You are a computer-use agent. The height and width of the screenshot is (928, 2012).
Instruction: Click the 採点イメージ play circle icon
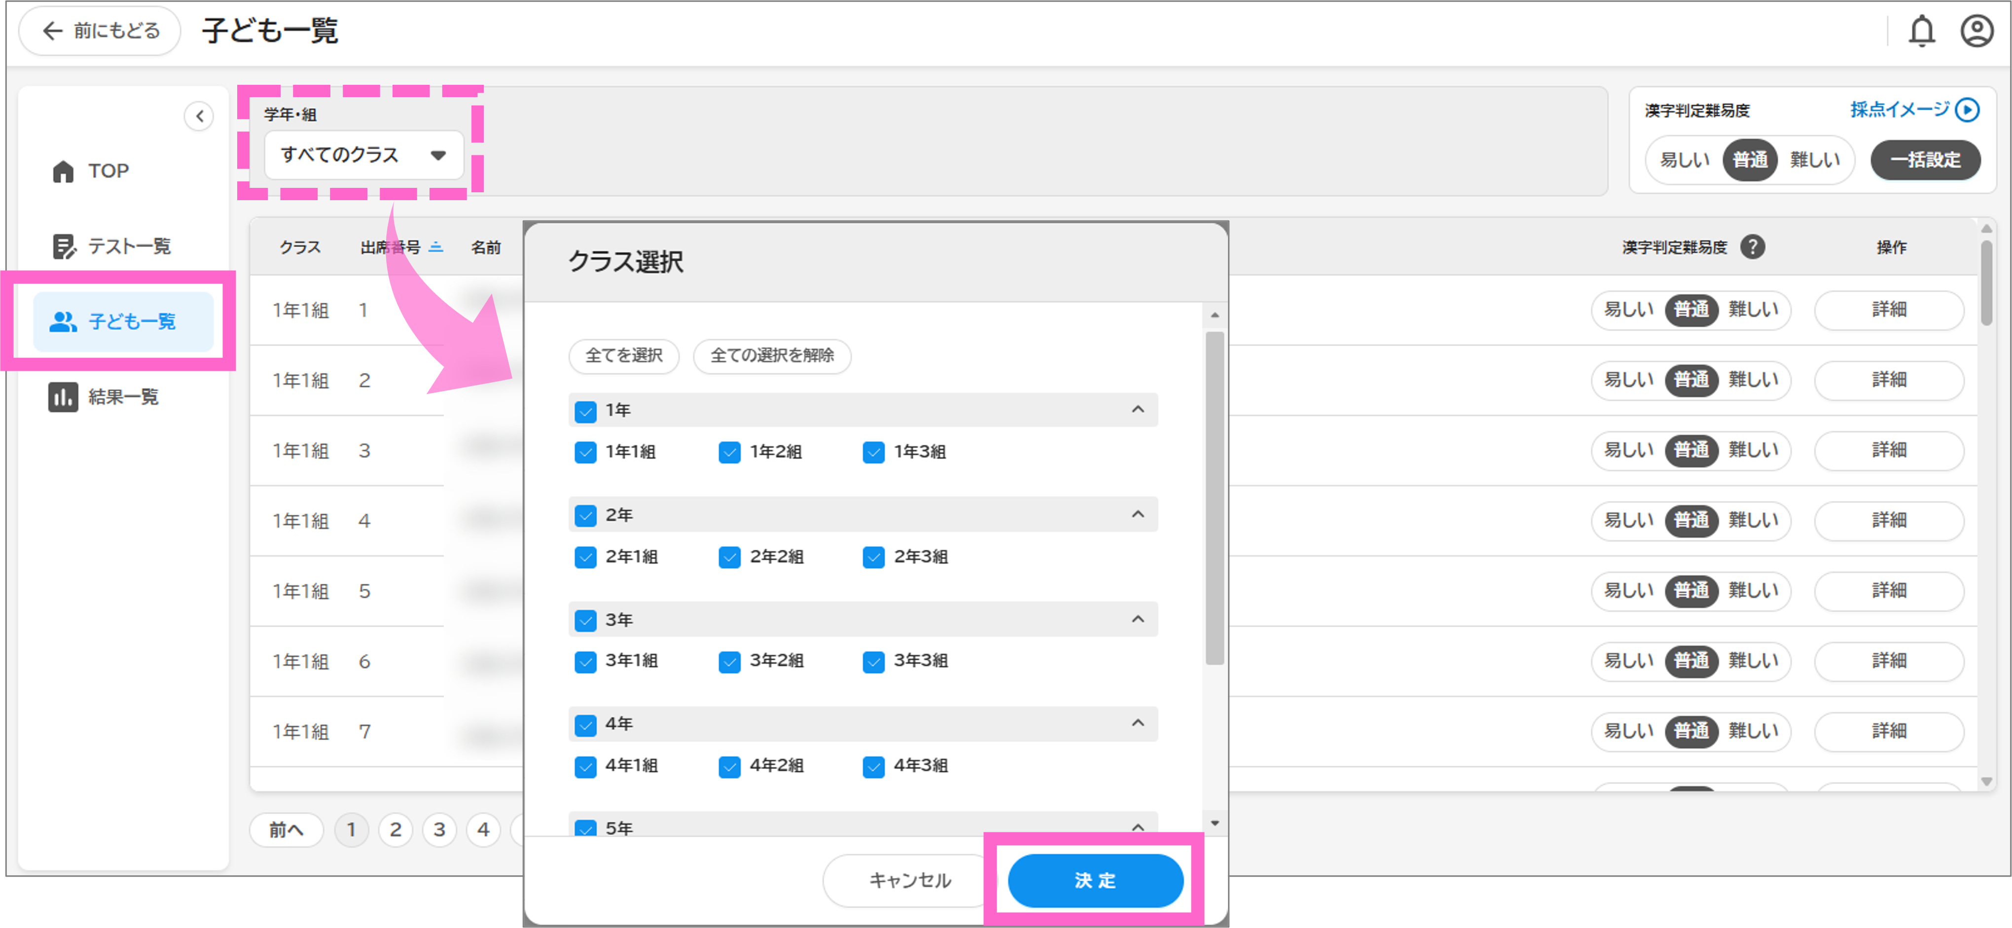coord(1967,110)
